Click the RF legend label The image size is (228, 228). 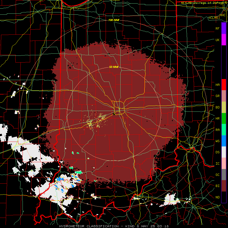tap(217, 28)
